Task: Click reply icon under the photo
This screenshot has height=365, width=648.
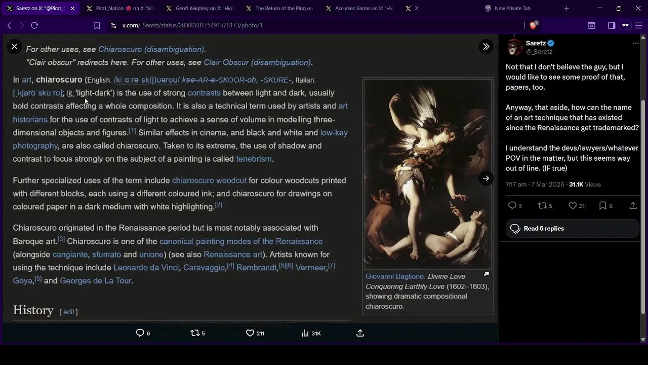Action: click(140, 333)
